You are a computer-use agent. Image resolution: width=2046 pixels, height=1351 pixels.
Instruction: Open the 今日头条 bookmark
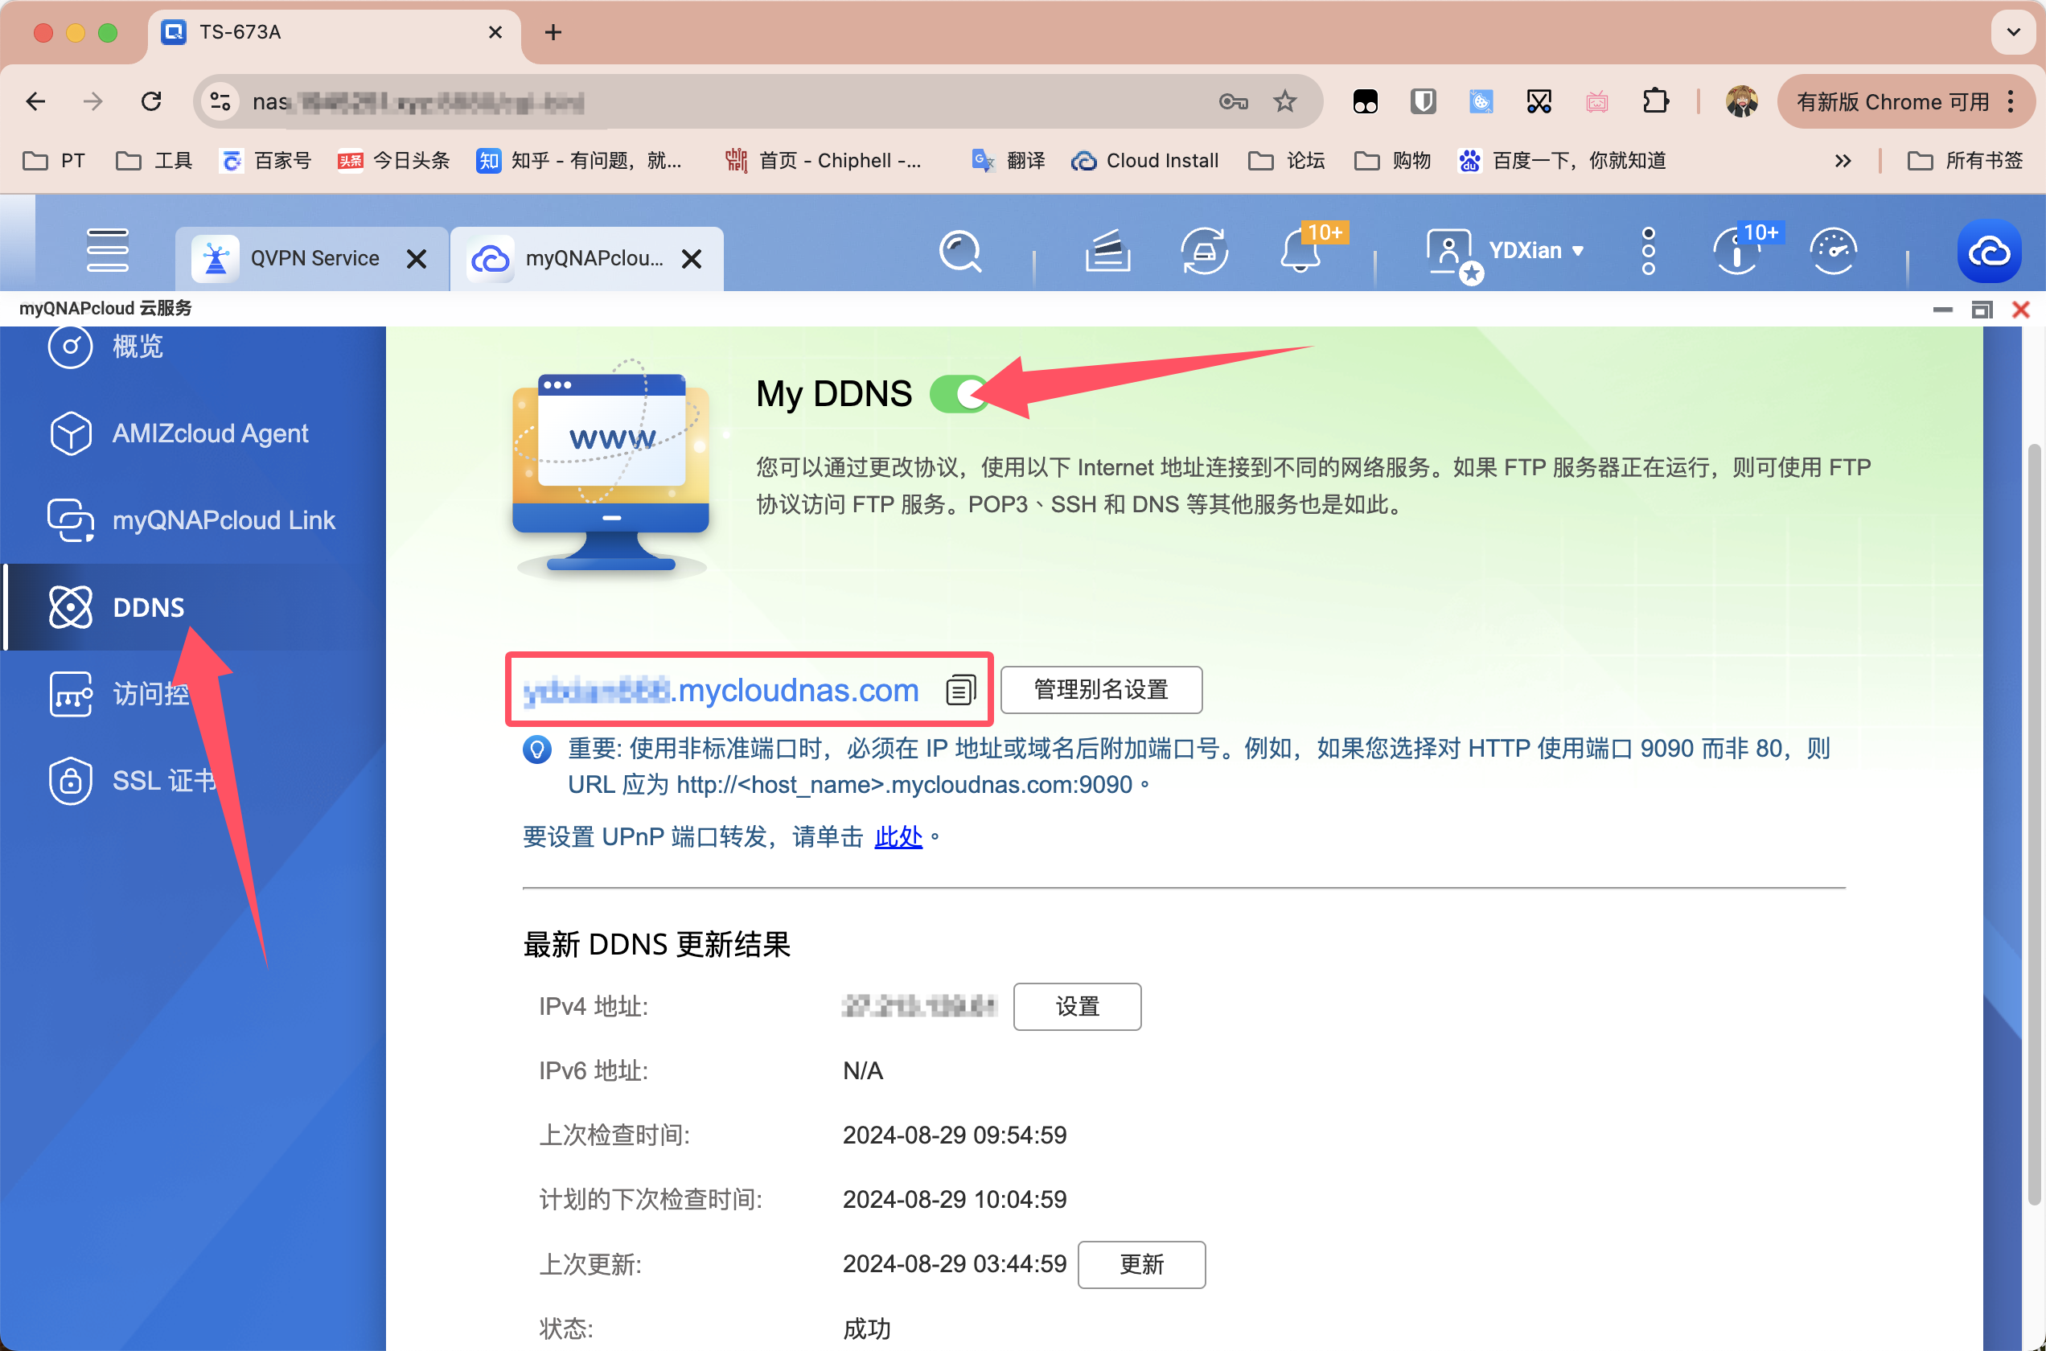pyautogui.click(x=394, y=161)
